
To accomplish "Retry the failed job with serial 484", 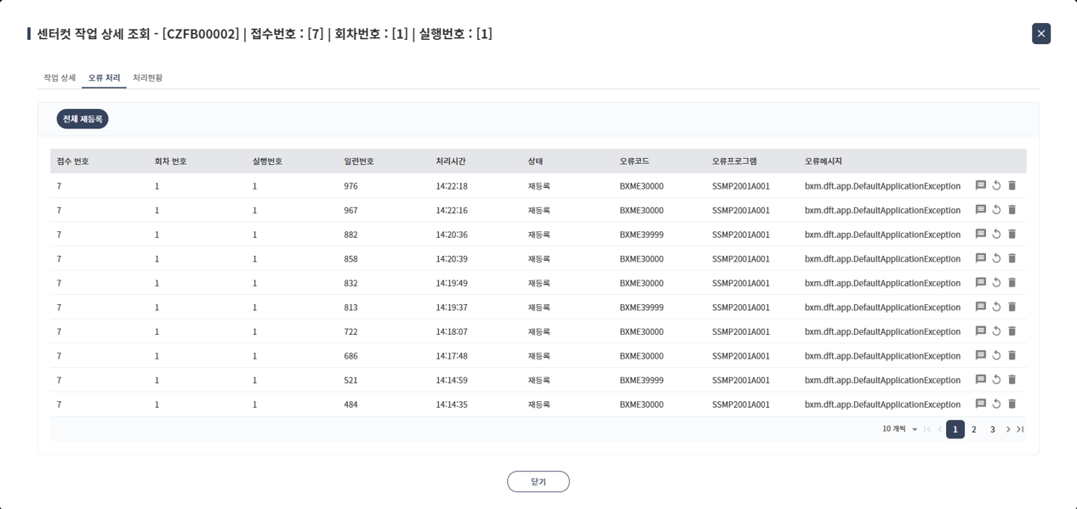I will click(x=995, y=404).
